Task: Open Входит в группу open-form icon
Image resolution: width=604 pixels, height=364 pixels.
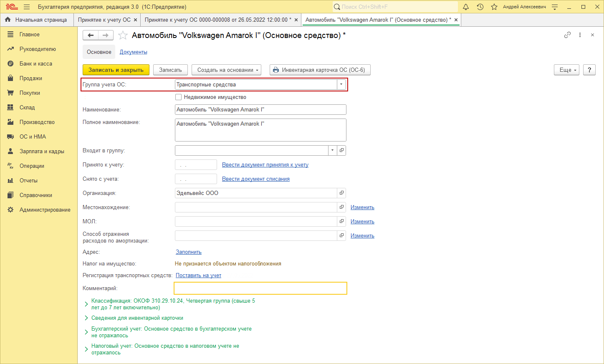Action: (341, 150)
